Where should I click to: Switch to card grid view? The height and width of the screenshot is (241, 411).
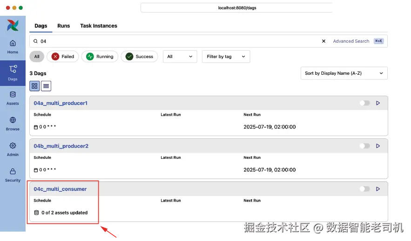click(x=34, y=86)
